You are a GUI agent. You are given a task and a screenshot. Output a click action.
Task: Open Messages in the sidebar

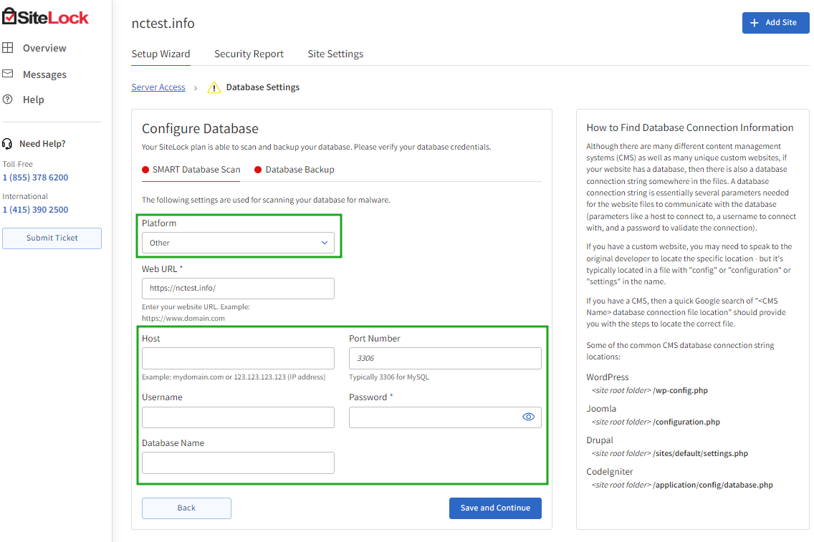pyautogui.click(x=34, y=74)
